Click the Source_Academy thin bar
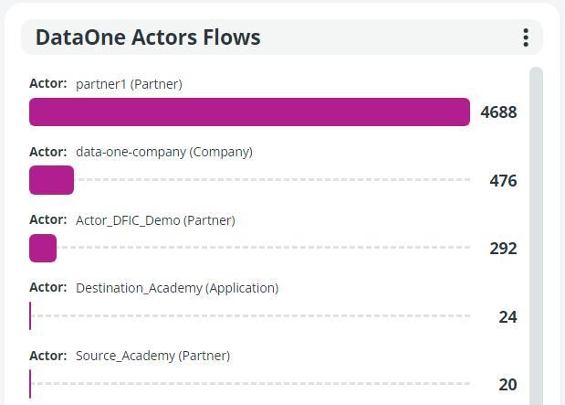 click(x=30, y=384)
